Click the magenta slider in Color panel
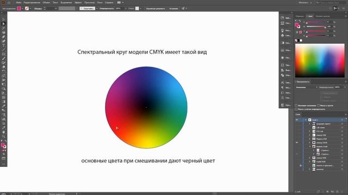 (316, 27)
